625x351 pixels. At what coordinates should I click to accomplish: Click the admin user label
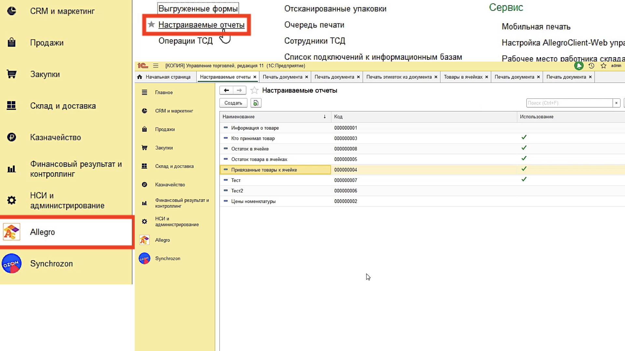tap(616, 66)
